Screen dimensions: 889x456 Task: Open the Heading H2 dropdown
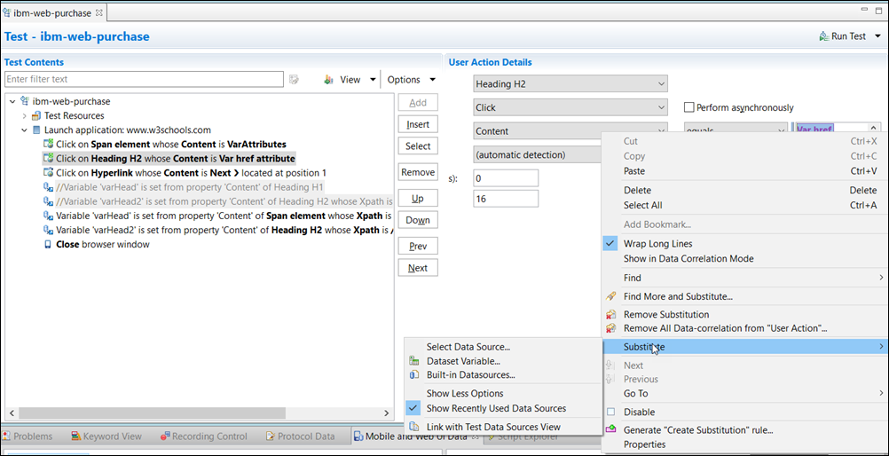(x=570, y=84)
